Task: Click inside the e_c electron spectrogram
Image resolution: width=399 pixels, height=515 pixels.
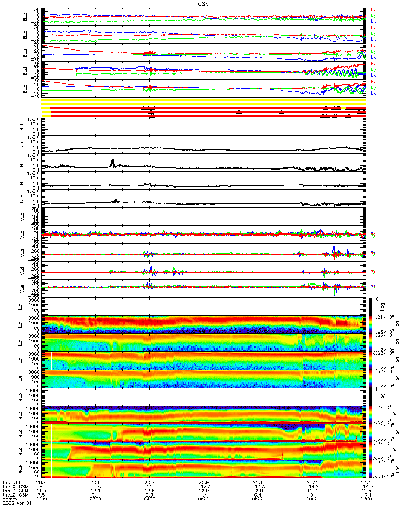Action: pyautogui.click(x=204, y=415)
